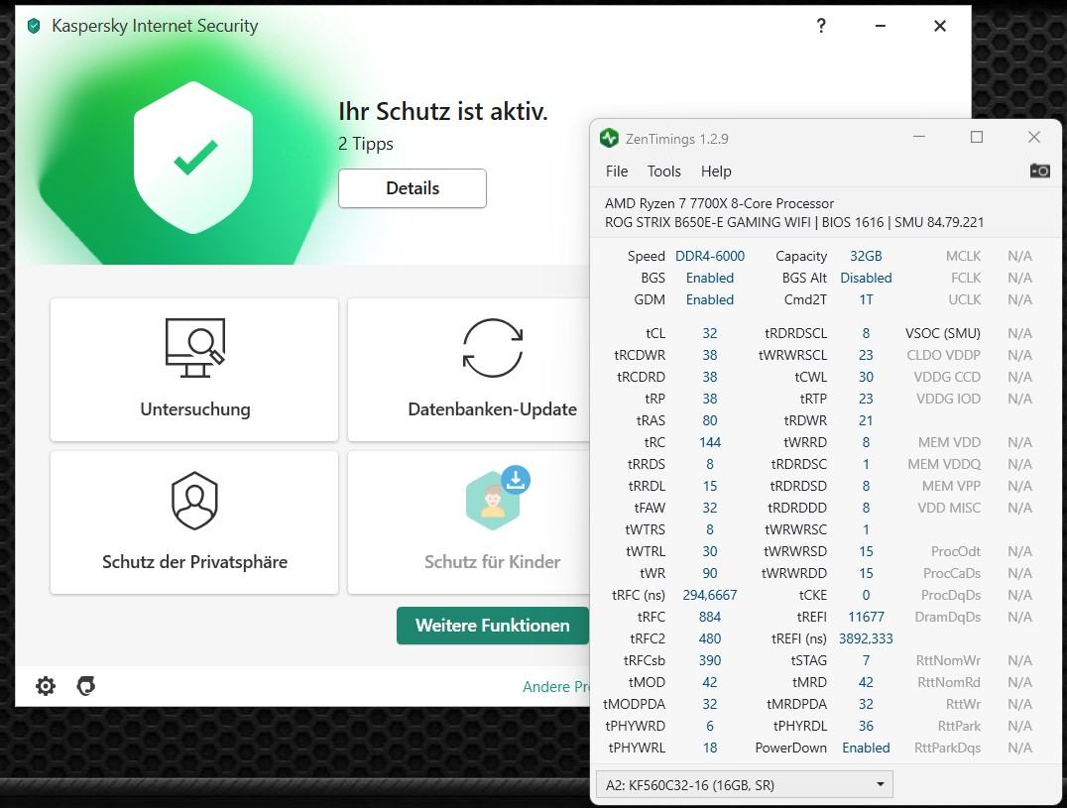Maximize the ZenTimings window

click(x=977, y=138)
